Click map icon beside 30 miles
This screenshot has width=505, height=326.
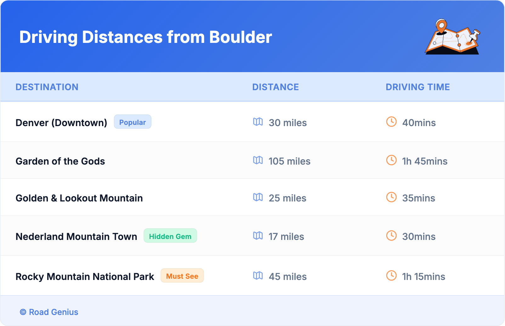[258, 122]
